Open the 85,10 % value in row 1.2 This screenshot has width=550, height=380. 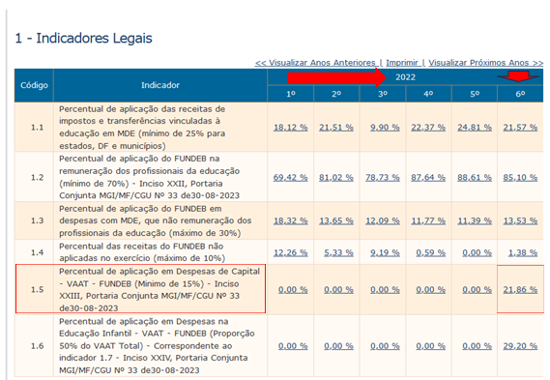coord(520,178)
